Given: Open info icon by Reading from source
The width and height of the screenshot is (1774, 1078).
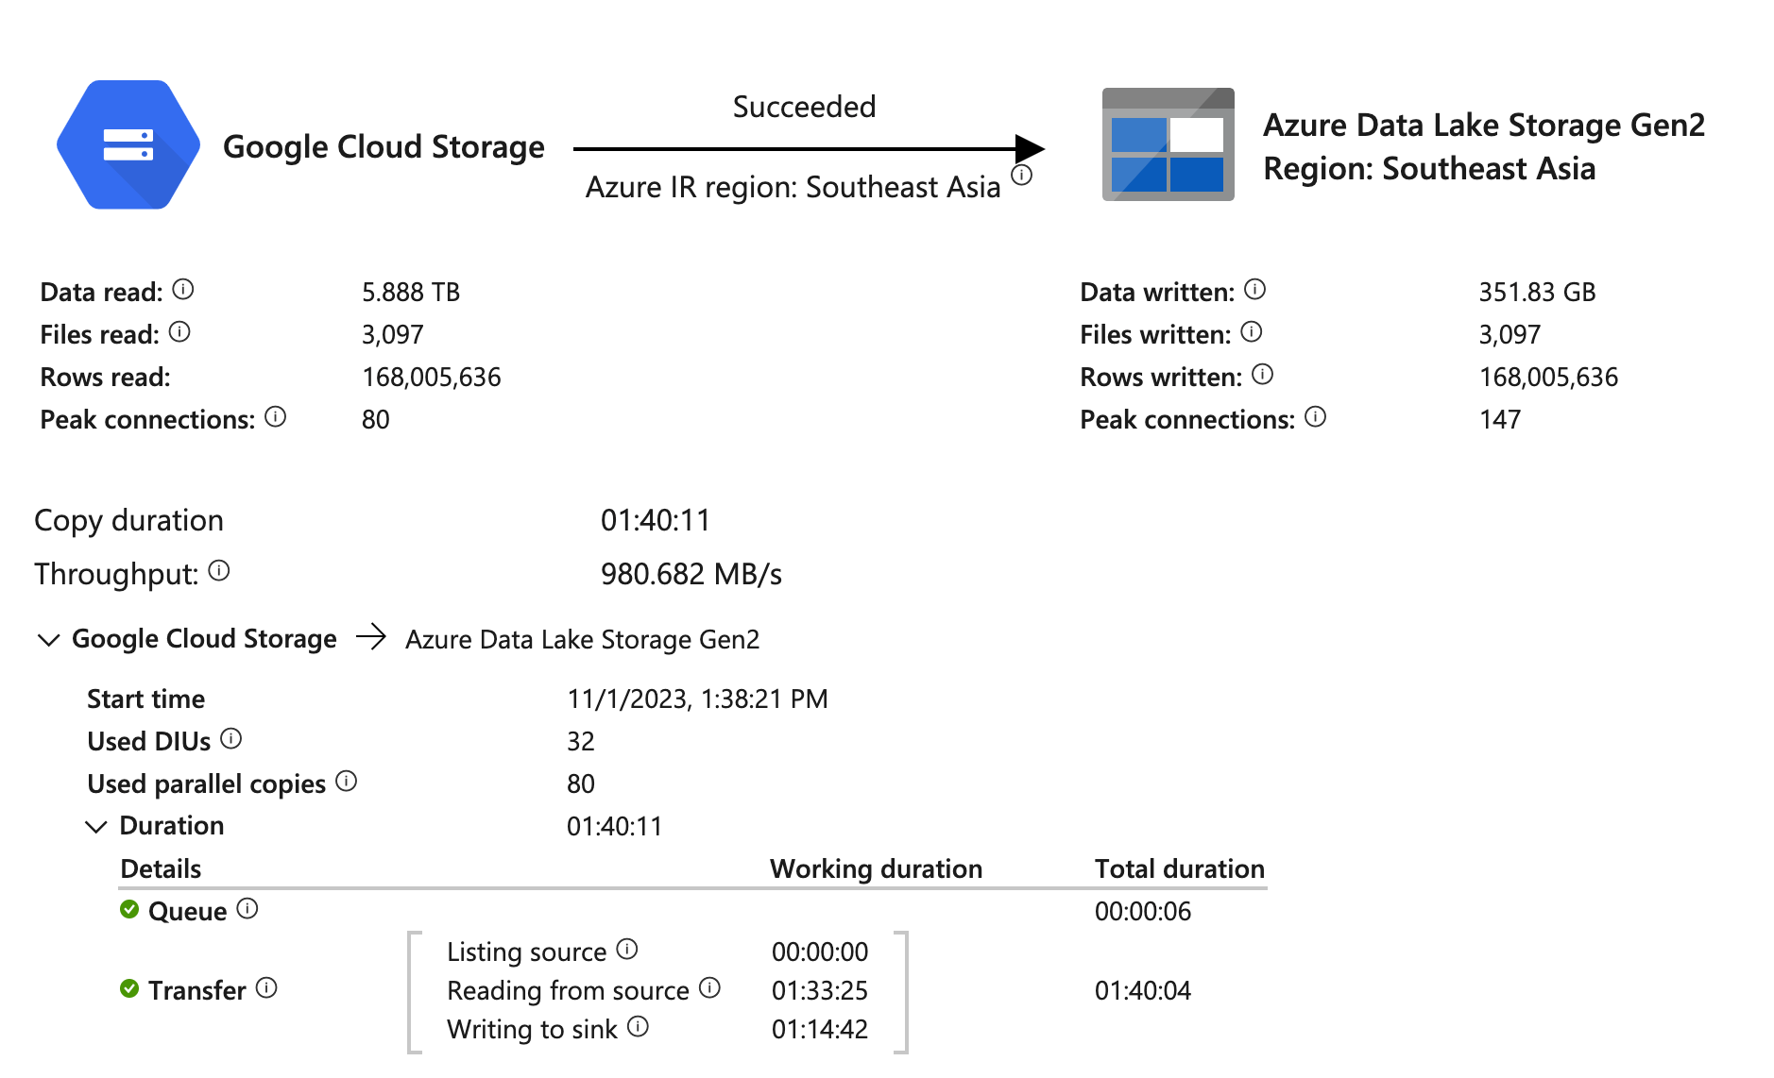Looking at the screenshot, I should coord(710,988).
